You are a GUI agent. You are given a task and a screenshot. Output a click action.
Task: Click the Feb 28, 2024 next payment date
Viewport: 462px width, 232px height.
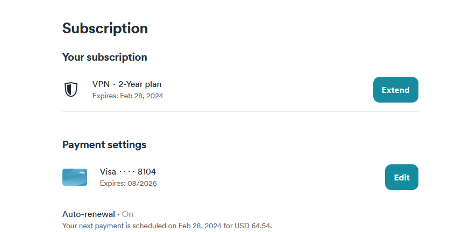pos(200,226)
